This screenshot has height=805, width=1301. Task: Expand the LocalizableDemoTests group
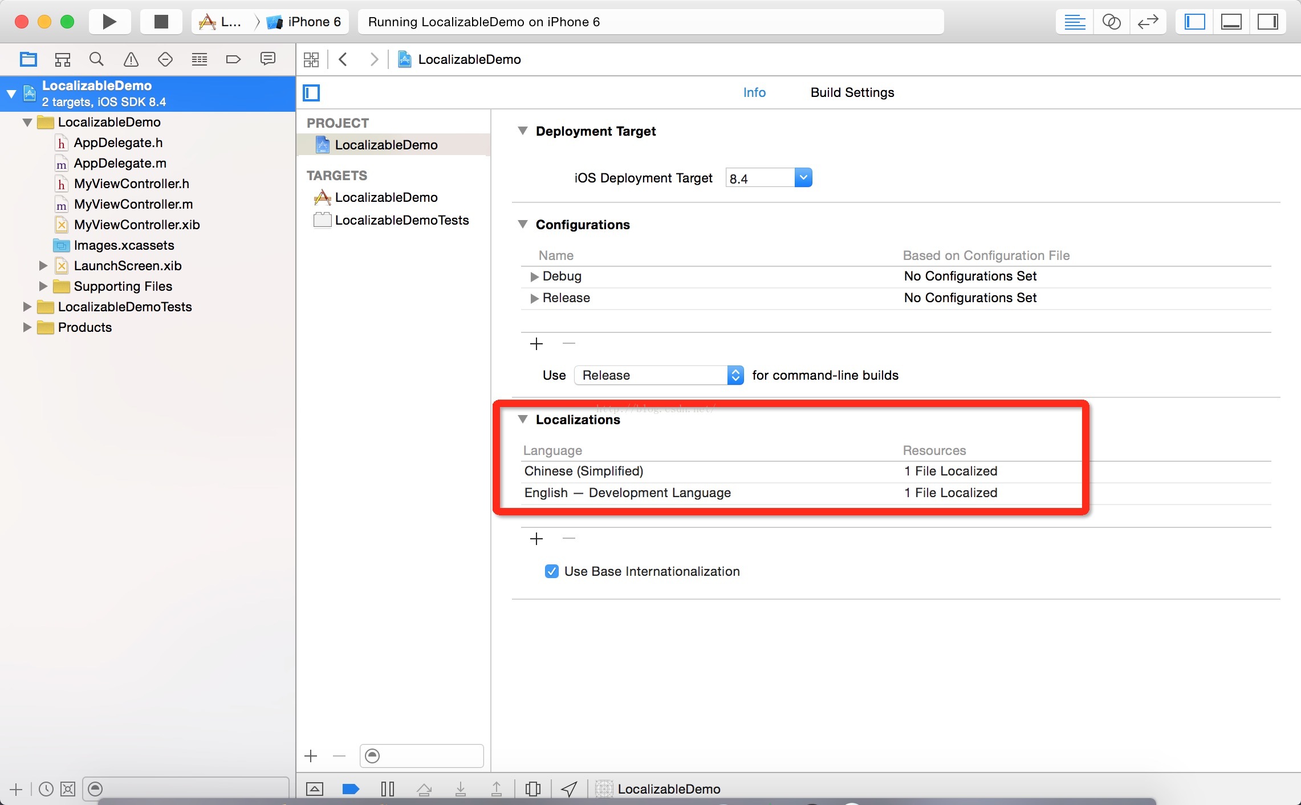tap(27, 307)
